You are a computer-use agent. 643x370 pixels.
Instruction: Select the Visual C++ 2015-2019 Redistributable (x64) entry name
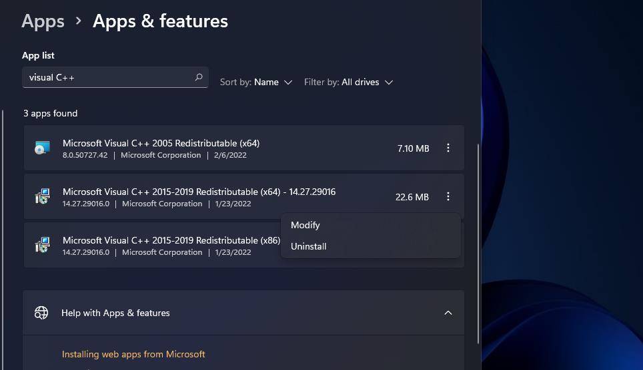point(199,192)
